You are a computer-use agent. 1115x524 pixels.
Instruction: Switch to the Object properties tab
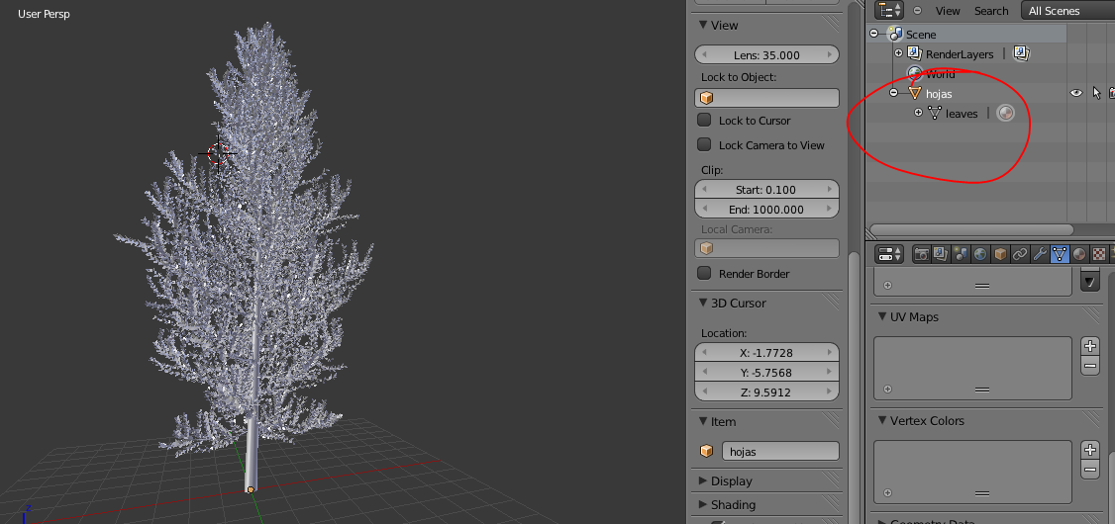pos(1000,254)
